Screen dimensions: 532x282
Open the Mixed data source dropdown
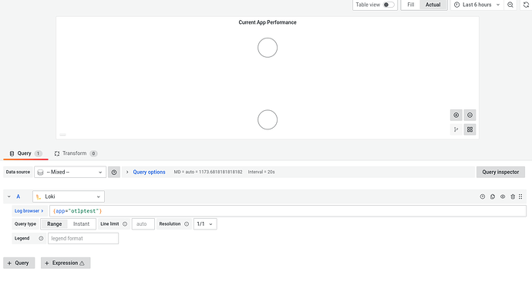click(x=70, y=172)
